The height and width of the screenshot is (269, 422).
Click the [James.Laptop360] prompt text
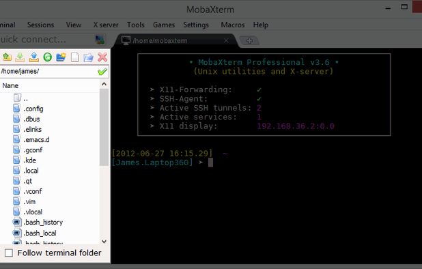click(152, 162)
